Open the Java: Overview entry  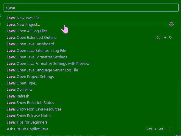point(20,90)
